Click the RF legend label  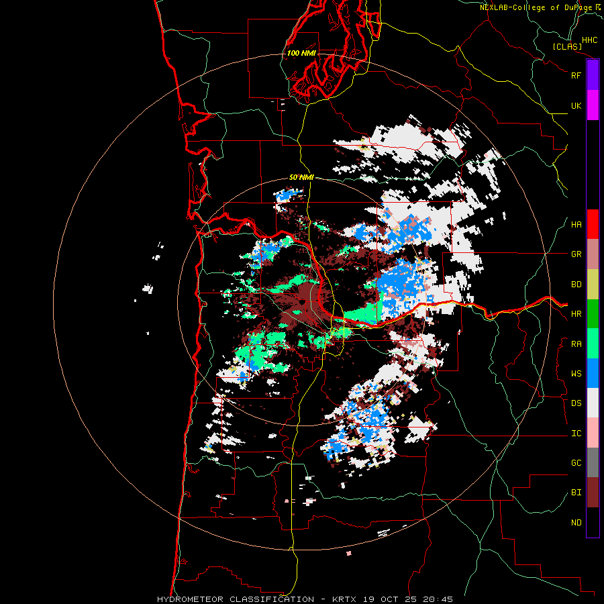click(x=576, y=75)
